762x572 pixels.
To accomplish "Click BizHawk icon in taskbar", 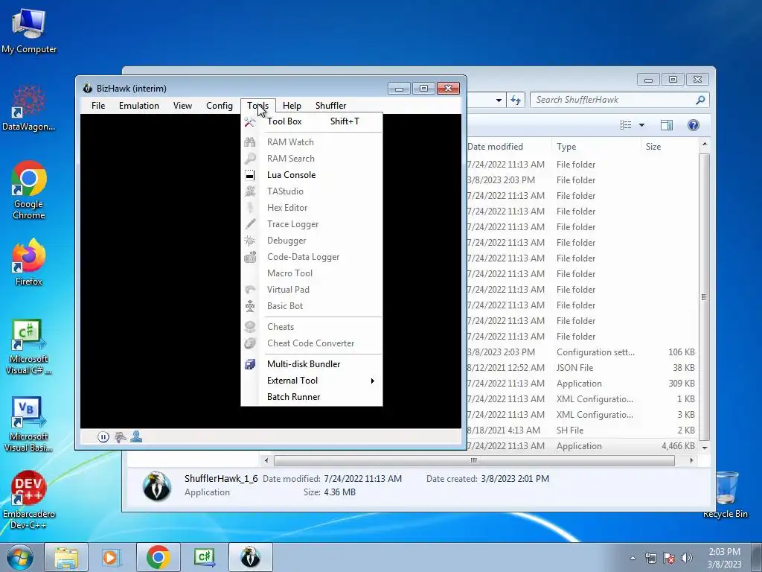I will (x=251, y=557).
